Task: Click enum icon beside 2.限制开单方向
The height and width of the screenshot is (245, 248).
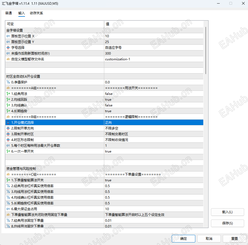Action: [x=8, y=128]
